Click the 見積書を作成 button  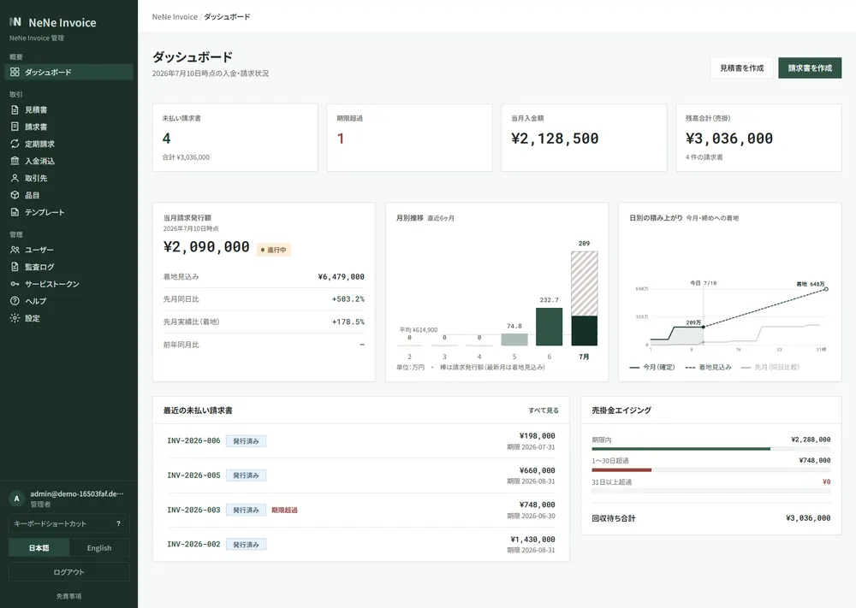click(742, 68)
